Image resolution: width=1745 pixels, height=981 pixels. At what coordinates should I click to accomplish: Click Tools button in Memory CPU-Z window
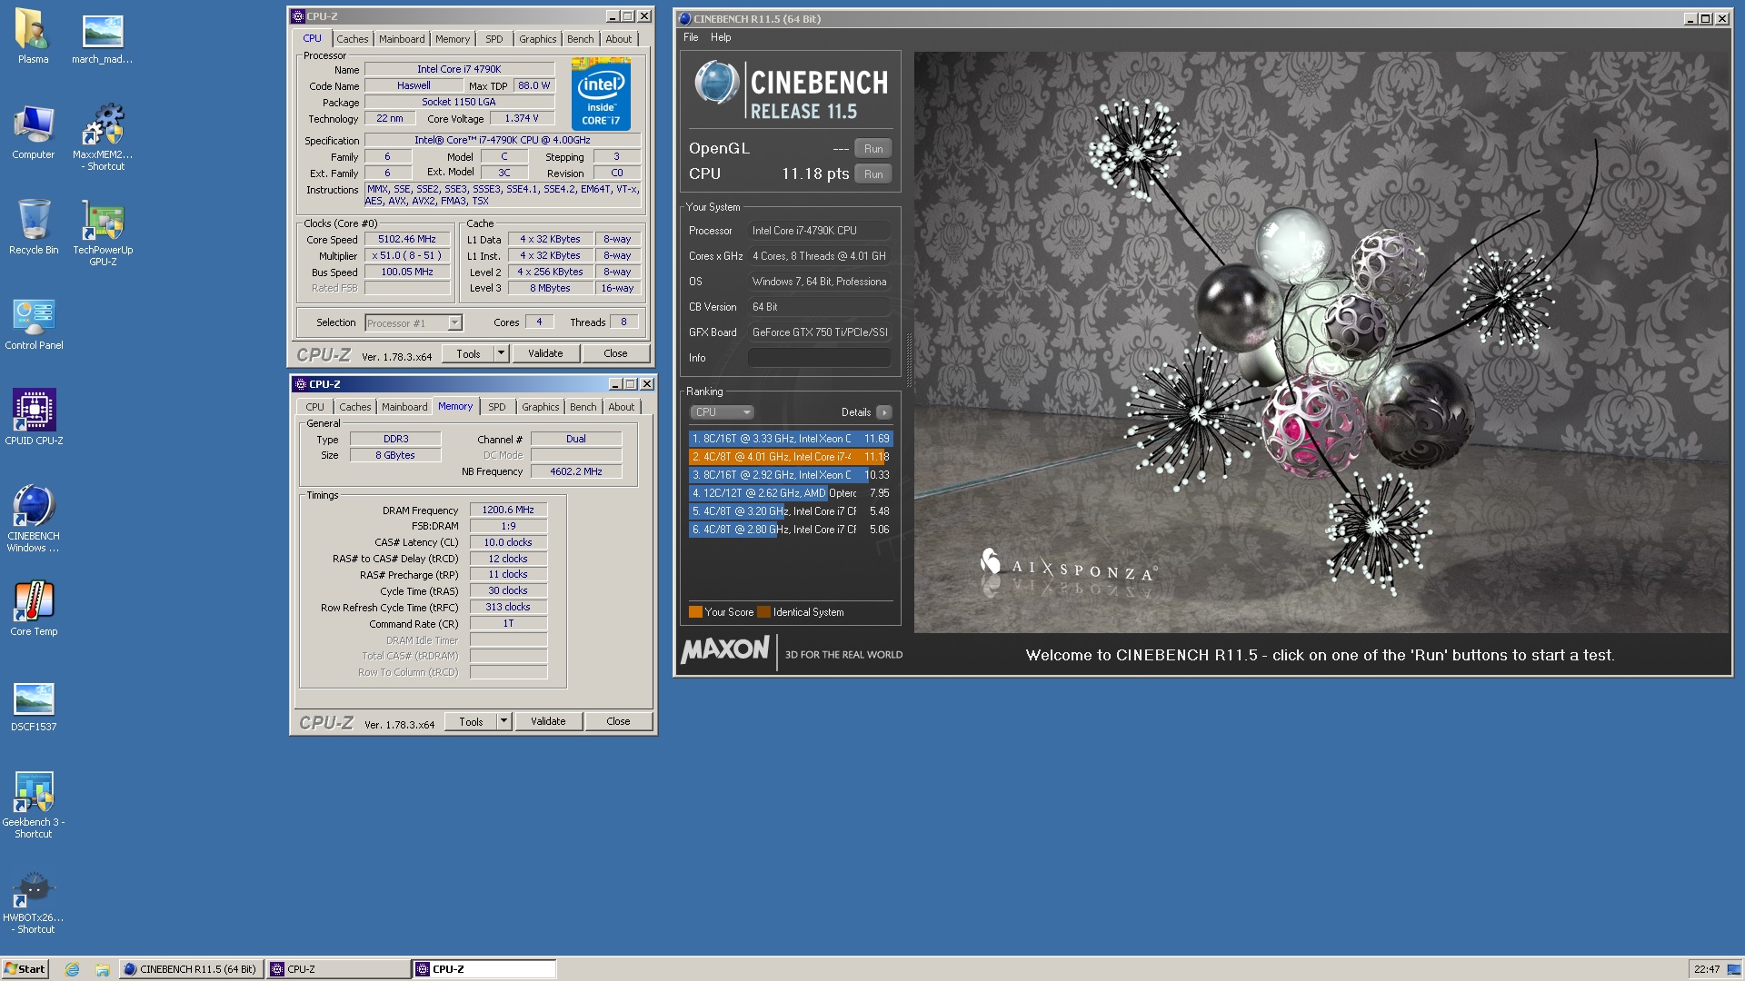(x=471, y=721)
